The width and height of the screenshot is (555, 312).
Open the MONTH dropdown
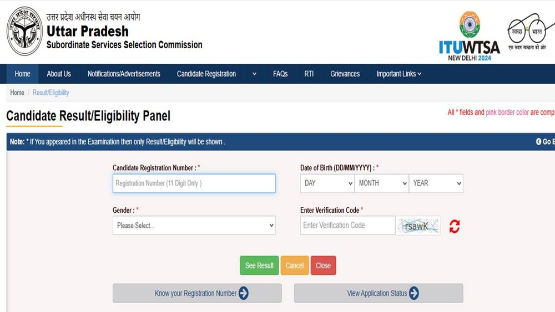(382, 183)
